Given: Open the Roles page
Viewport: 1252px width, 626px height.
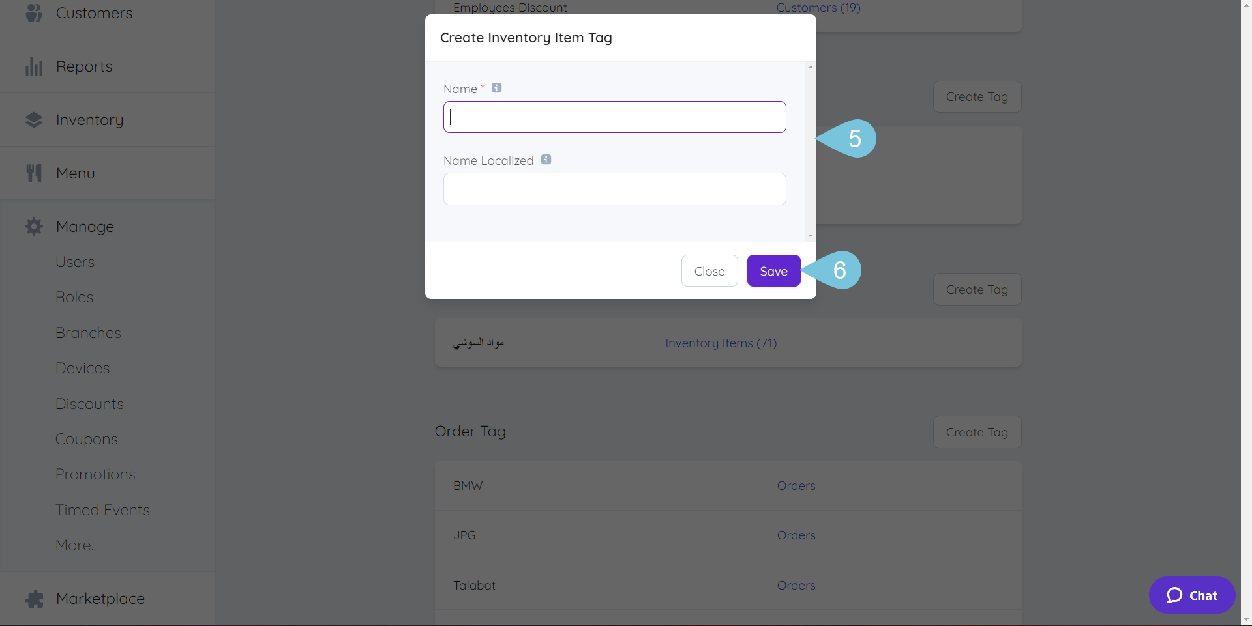Looking at the screenshot, I should pyautogui.click(x=74, y=296).
